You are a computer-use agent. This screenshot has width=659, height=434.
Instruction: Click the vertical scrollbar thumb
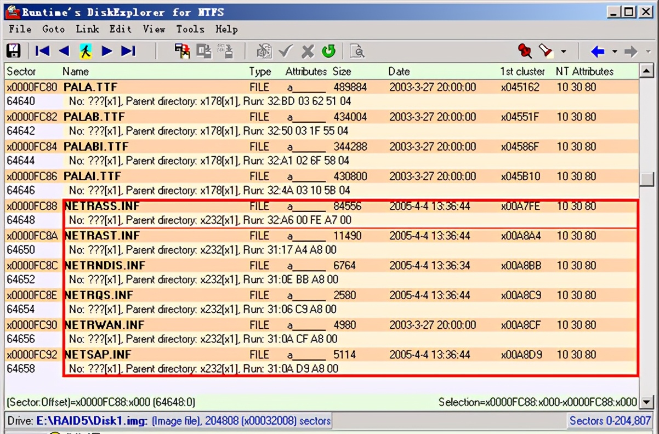pos(647,179)
